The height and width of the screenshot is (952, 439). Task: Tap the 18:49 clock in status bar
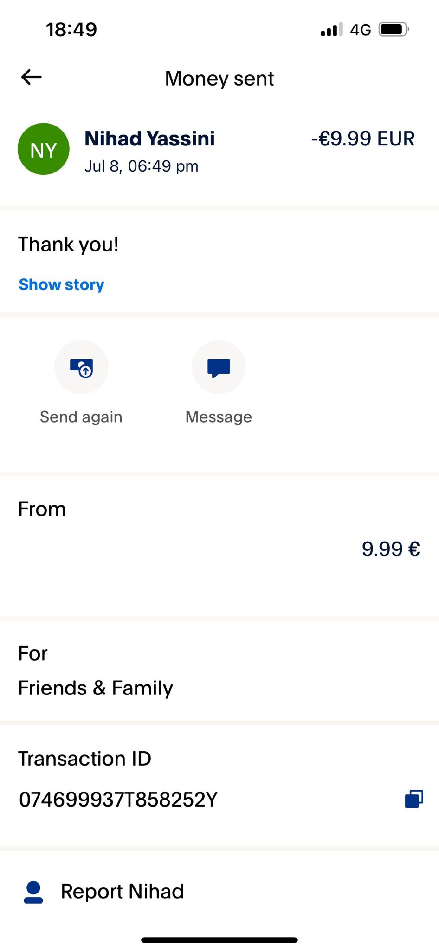(x=71, y=30)
